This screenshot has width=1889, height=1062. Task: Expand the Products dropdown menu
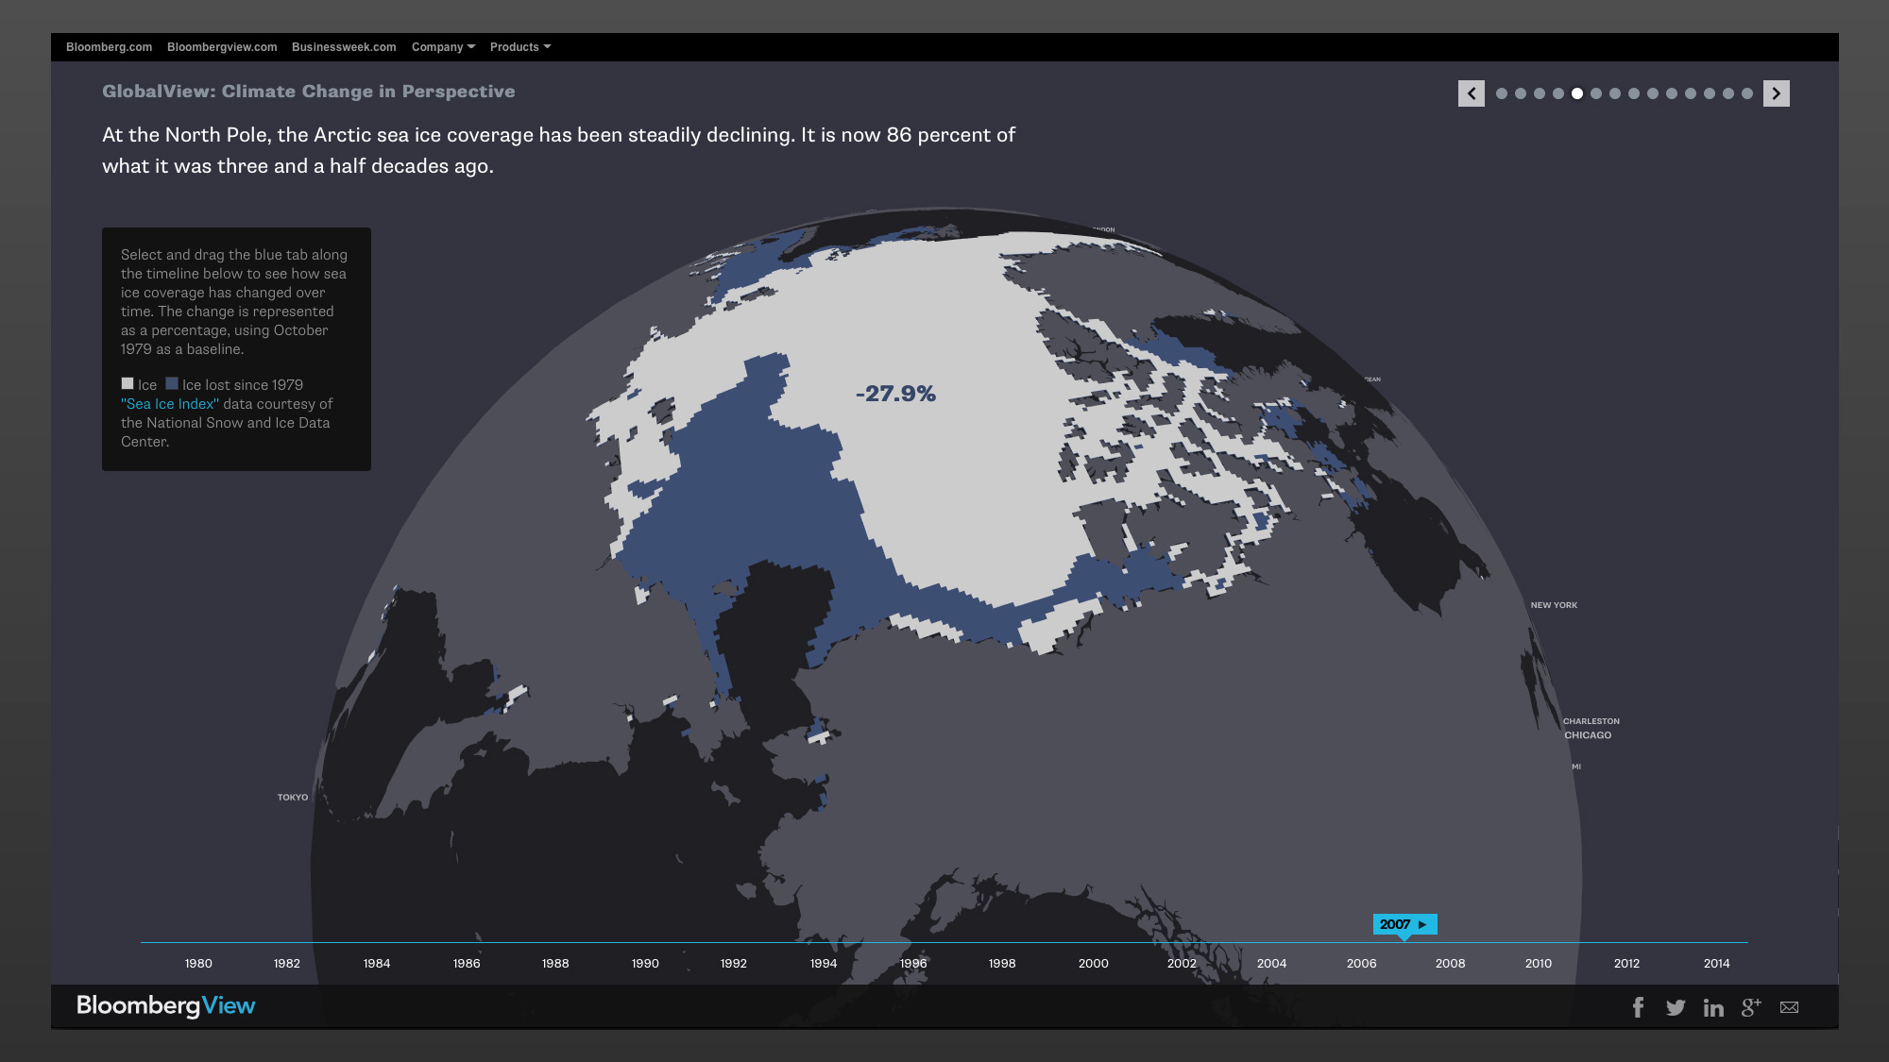519,47
